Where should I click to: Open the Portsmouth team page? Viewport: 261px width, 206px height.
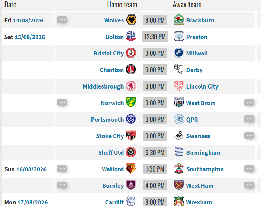[107, 120]
